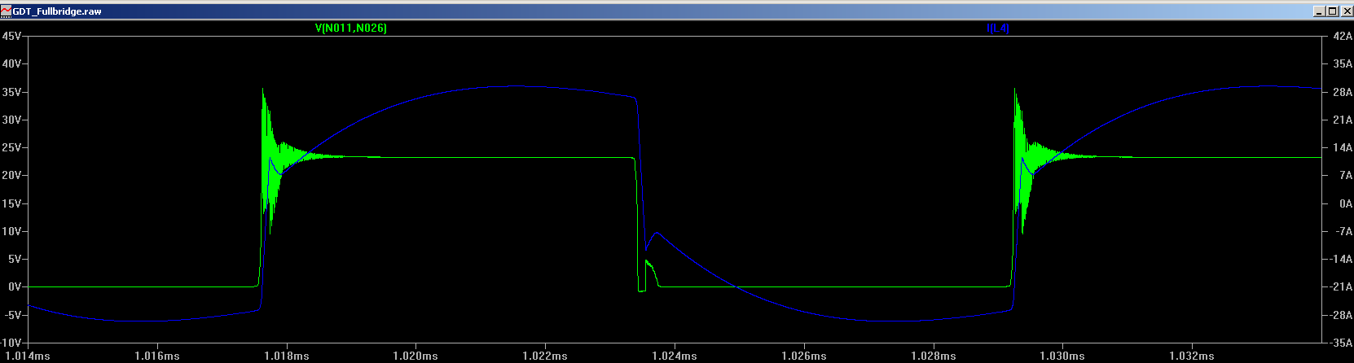Click the -7A label on the right axis
This screenshot has height=363, width=1354.
1343,231
